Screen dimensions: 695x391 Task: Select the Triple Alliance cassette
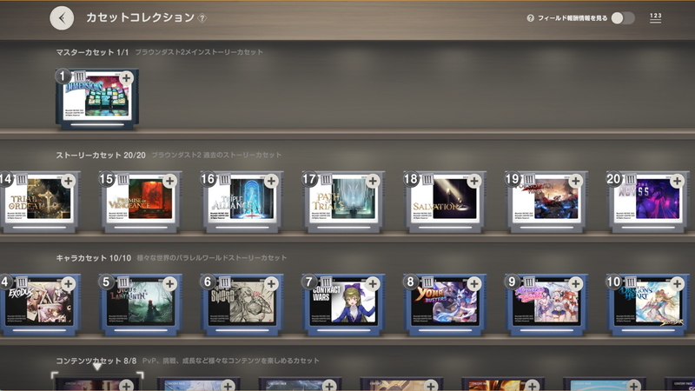[x=242, y=202]
